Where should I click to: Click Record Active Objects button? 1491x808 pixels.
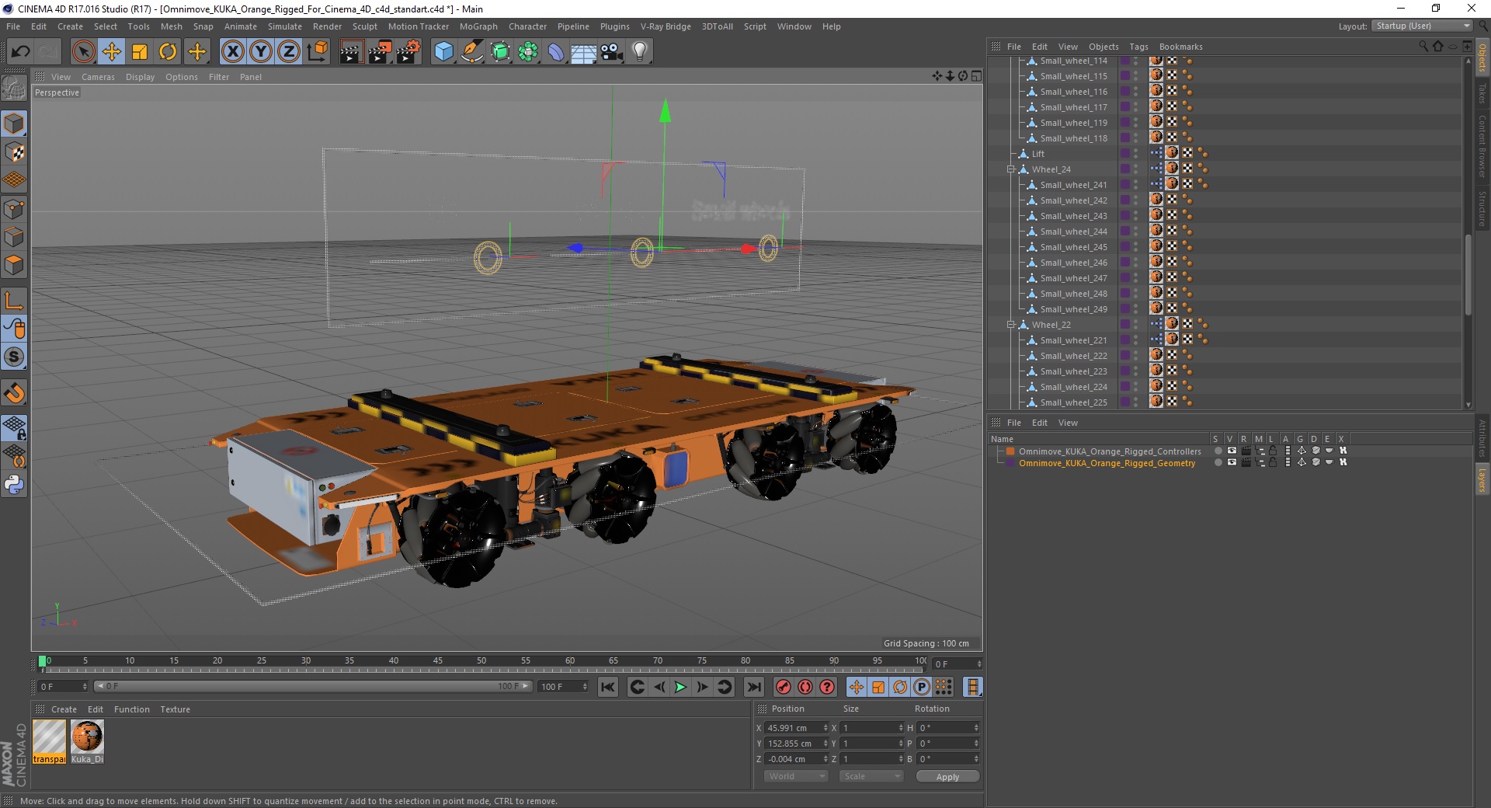784,687
